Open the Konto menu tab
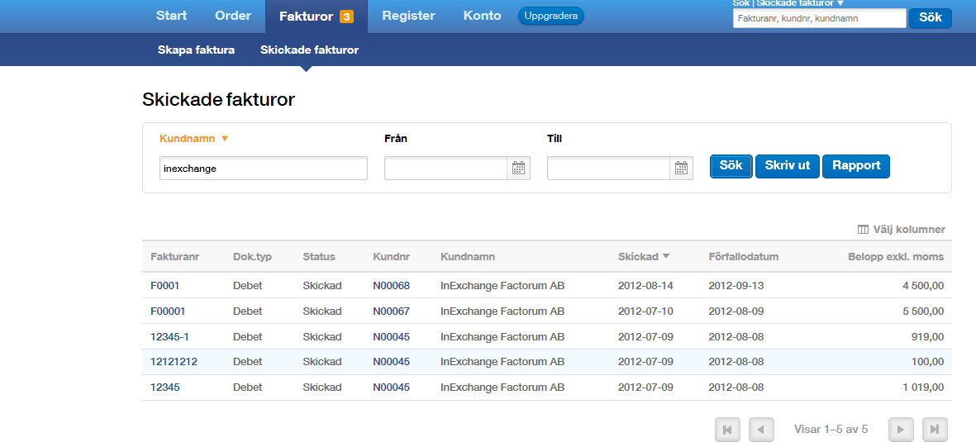This screenshot has height=447, width=976. [482, 17]
